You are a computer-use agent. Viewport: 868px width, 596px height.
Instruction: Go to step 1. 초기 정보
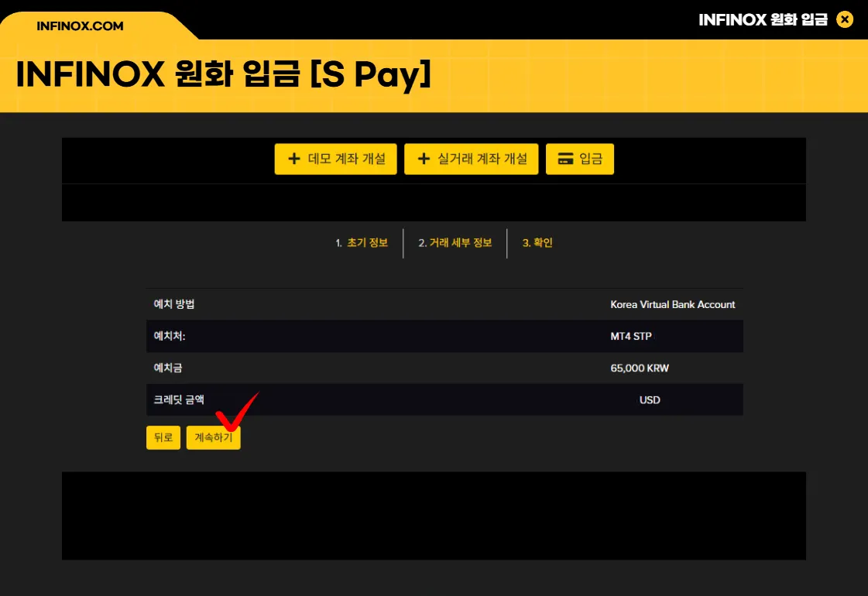click(362, 243)
